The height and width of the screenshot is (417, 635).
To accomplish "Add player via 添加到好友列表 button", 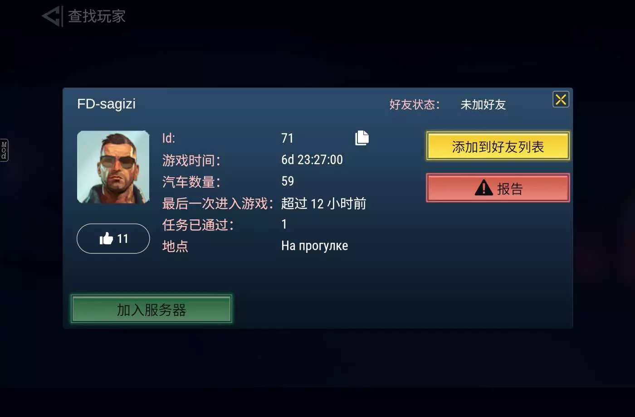I will click(x=498, y=146).
